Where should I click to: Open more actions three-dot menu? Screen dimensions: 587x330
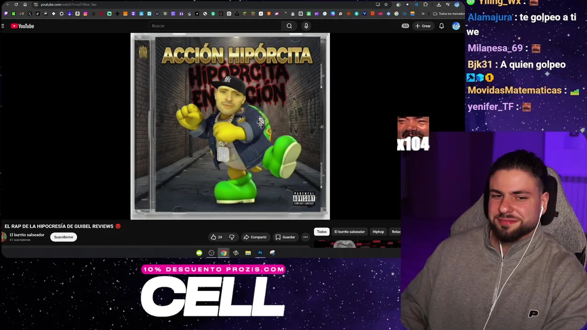[305, 237]
